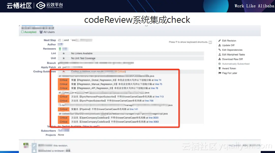Click the Update Diff upload icon
The image size is (275, 153).
click(219, 45)
